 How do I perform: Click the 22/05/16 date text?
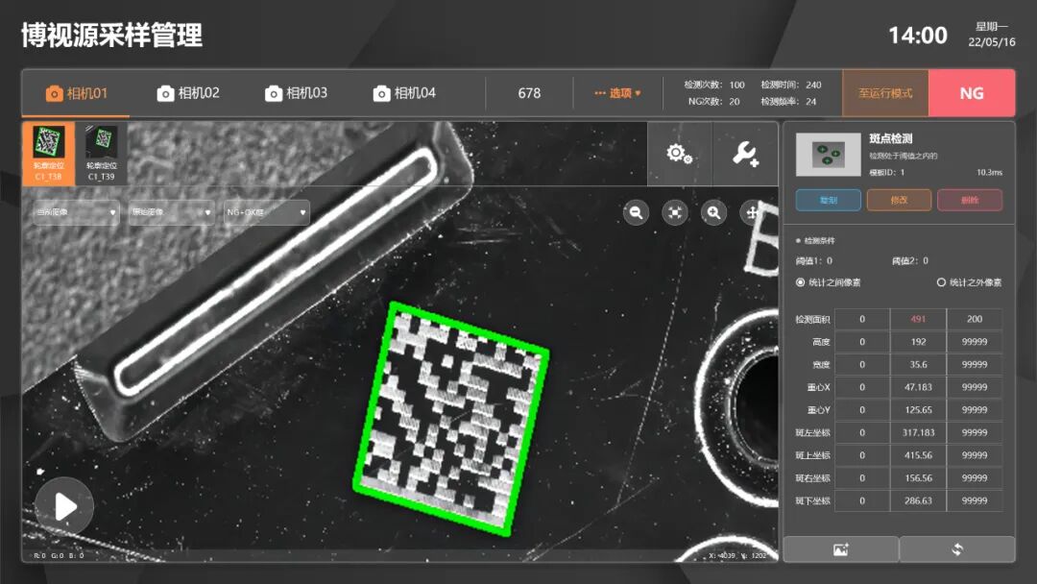tap(991, 42)
